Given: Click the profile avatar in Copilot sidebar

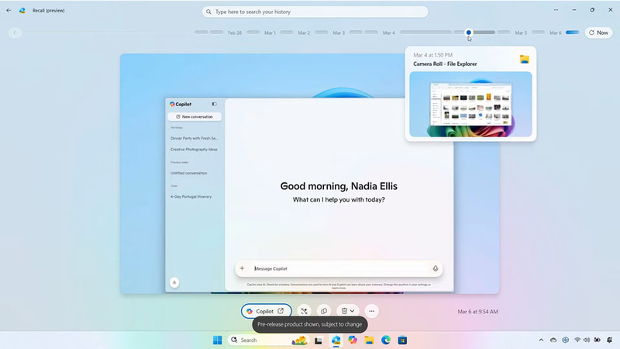Looking at the screenshot, I should (174, 282).
